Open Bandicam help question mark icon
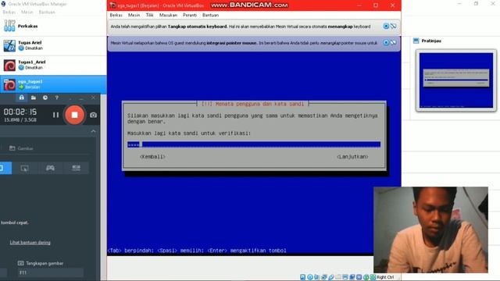The width and height of the screenshot is (500, 281). click(x=57, y=98)
